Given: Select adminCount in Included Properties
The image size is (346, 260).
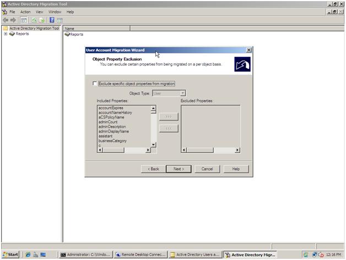Looking at the screenshot, I should [x=108, y=122].
